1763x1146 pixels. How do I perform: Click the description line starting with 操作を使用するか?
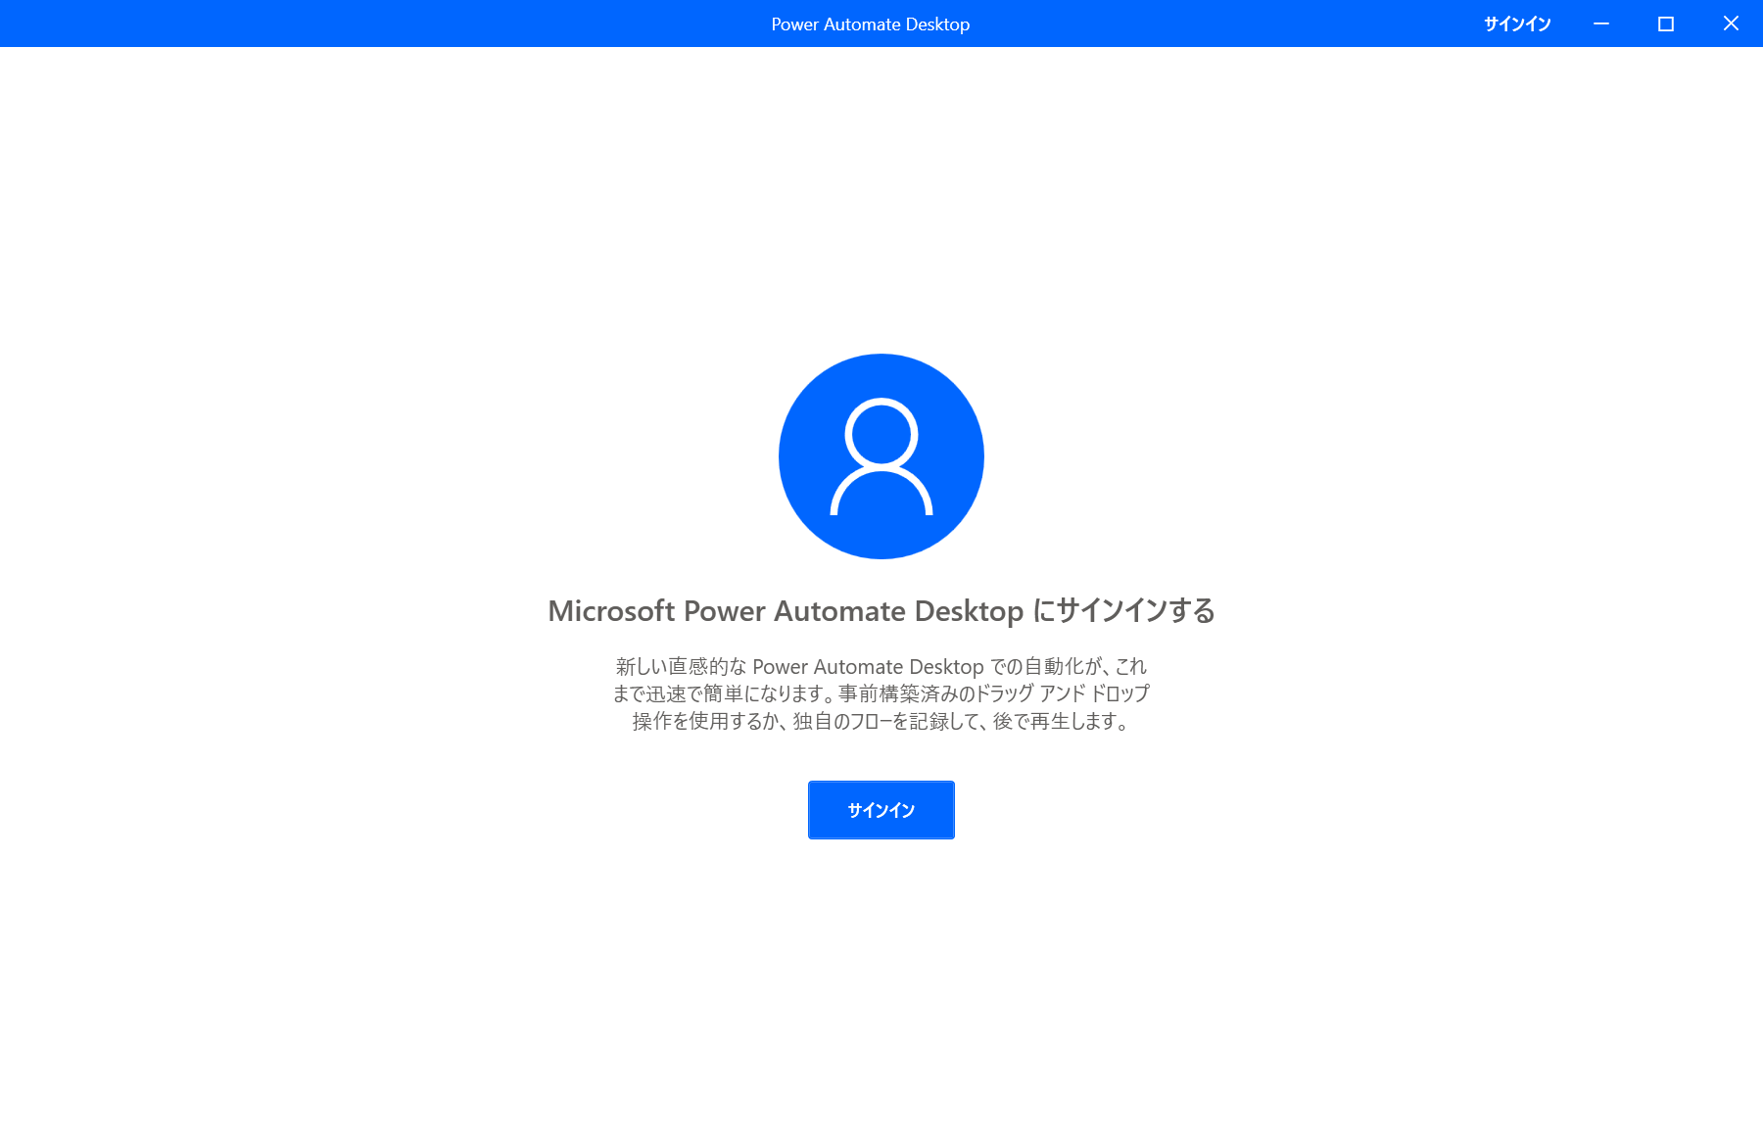tap(881, 722)
